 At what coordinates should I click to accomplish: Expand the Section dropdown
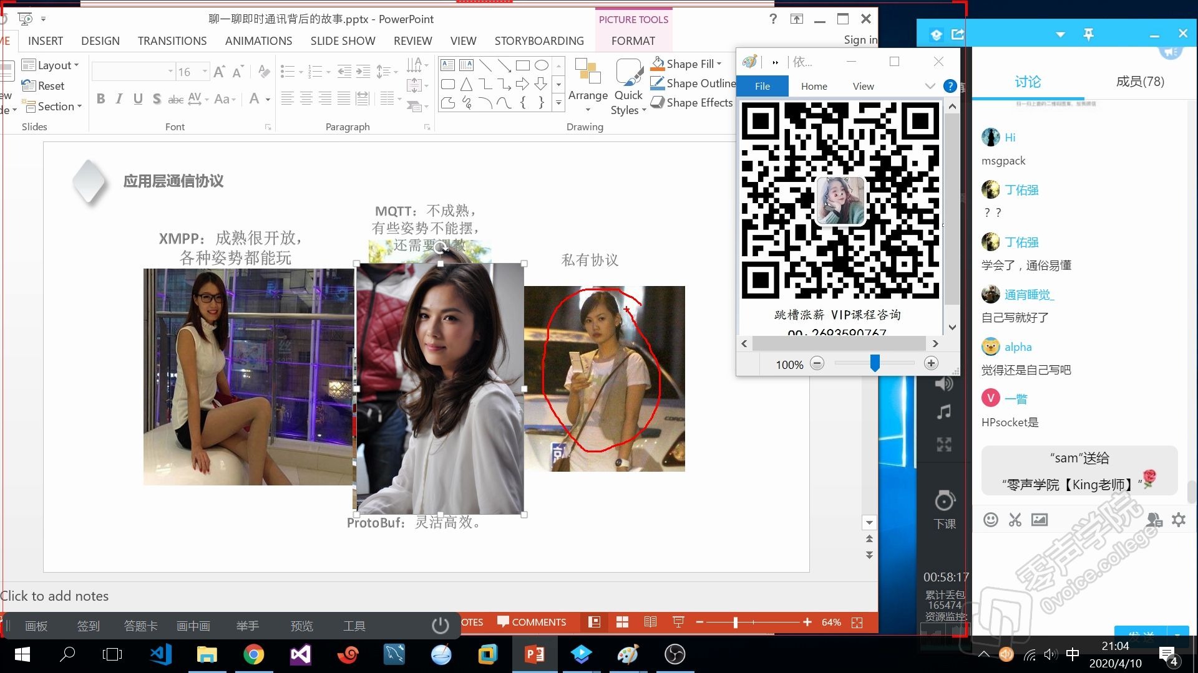[52, 107]
